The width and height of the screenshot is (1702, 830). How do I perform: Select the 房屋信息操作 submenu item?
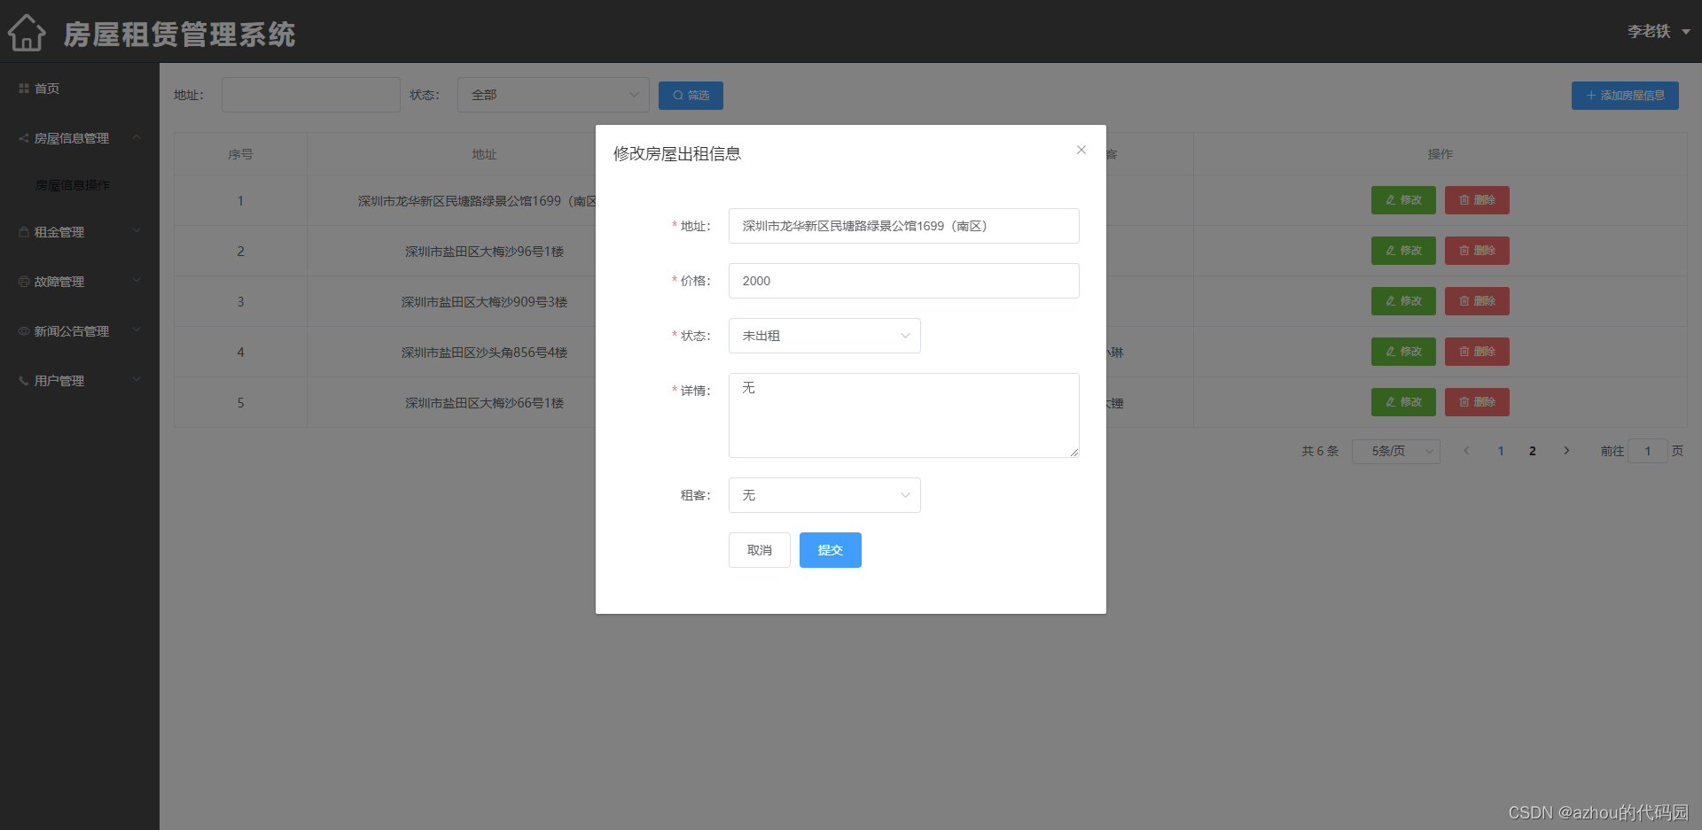(x=80, y=185)
